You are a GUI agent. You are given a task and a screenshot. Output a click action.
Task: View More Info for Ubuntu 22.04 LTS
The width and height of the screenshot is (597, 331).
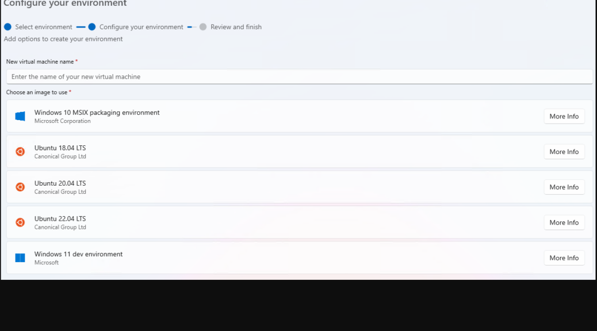point(564,222)
